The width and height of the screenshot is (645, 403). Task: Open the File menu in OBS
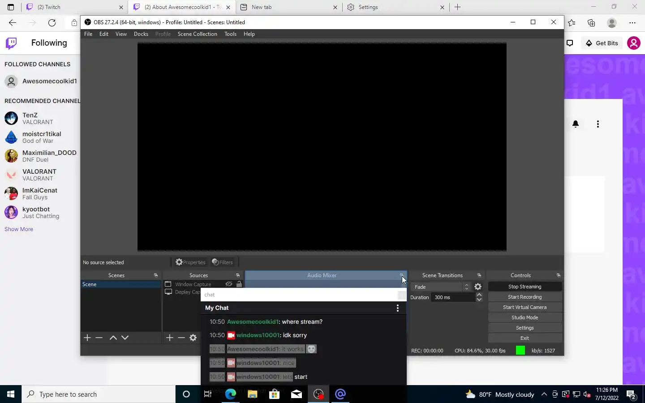pyautogui.click(x=88, y=34)
